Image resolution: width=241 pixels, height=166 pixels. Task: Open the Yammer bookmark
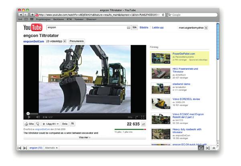click(79, 19)
